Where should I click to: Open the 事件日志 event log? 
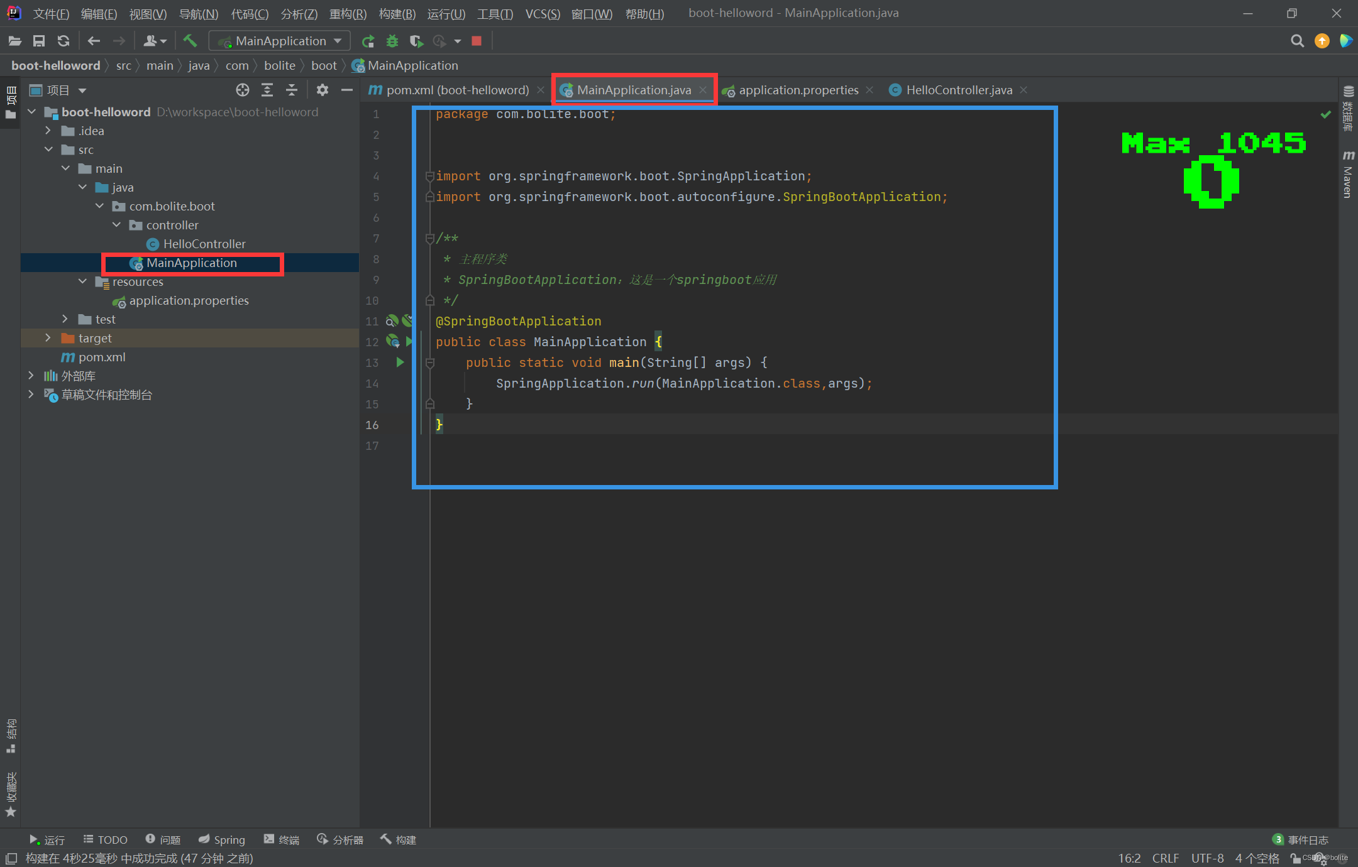(x=1300, y=840)
